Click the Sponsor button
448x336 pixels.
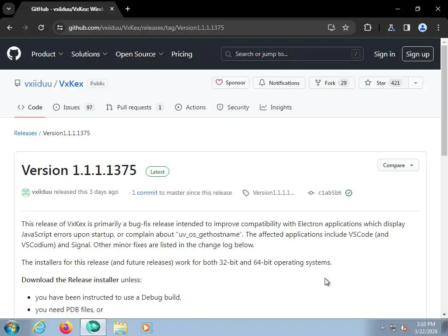pyautogui.click(x=231, y=83)
